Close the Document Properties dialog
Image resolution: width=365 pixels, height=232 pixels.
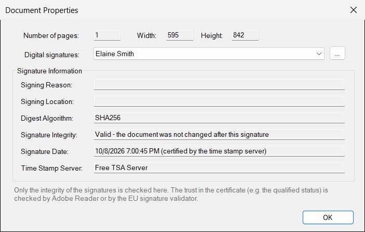pyautogui.click(x=354, y=10)
